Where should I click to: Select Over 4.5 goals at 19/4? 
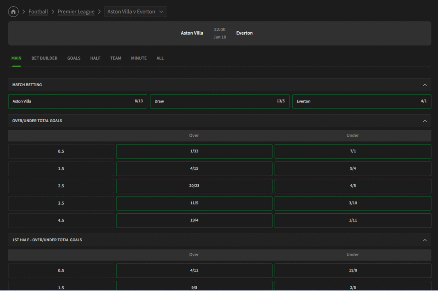point(194,220)
